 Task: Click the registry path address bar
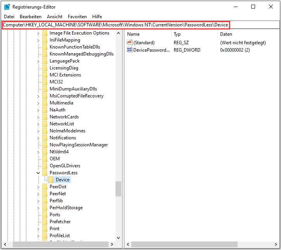point(116,25)
